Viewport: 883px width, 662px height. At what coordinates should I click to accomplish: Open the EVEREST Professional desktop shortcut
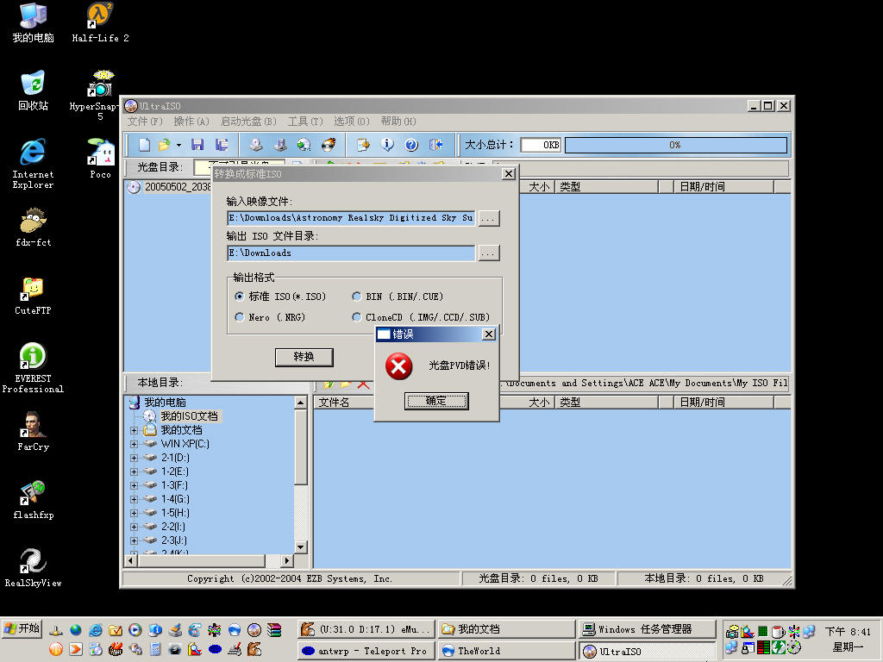pos(34,367)
